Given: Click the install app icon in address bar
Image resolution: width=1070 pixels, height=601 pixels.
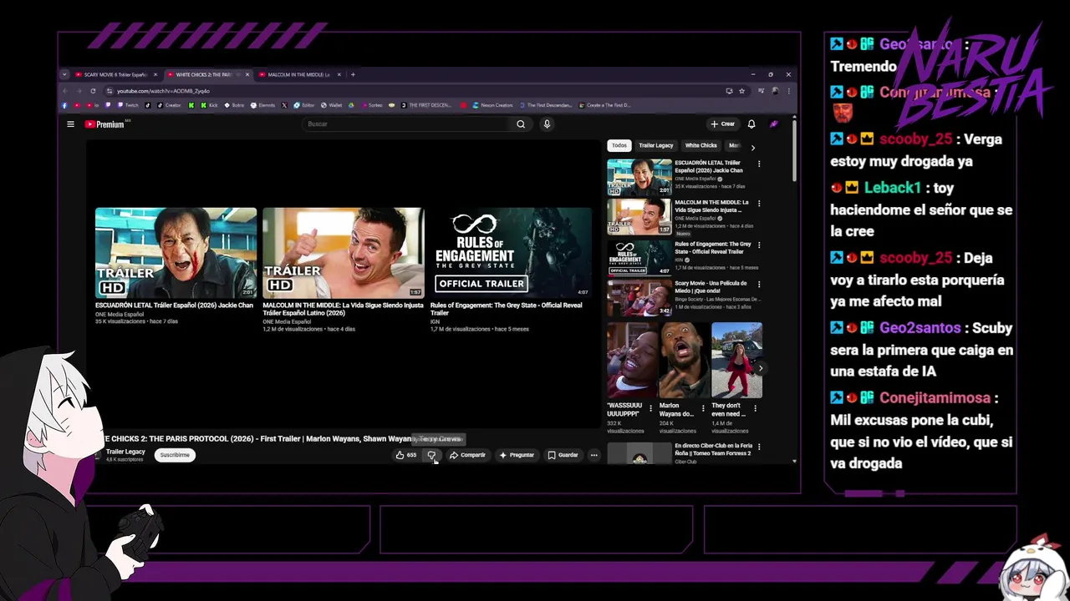Looking at the screenshot, I should point(729,91).
